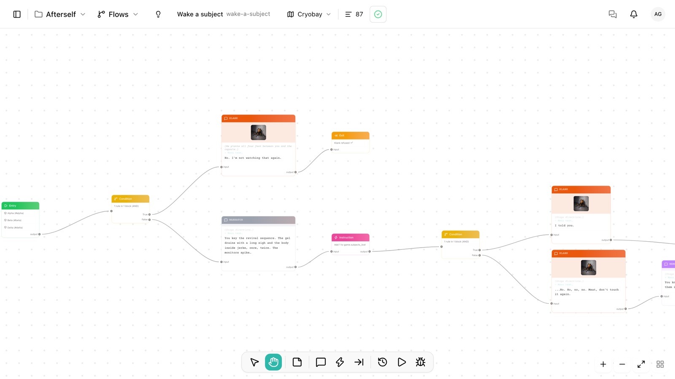Select the pink Instruction node header
The width and height of the screenshot is (675, 379).
click(350, 238)
